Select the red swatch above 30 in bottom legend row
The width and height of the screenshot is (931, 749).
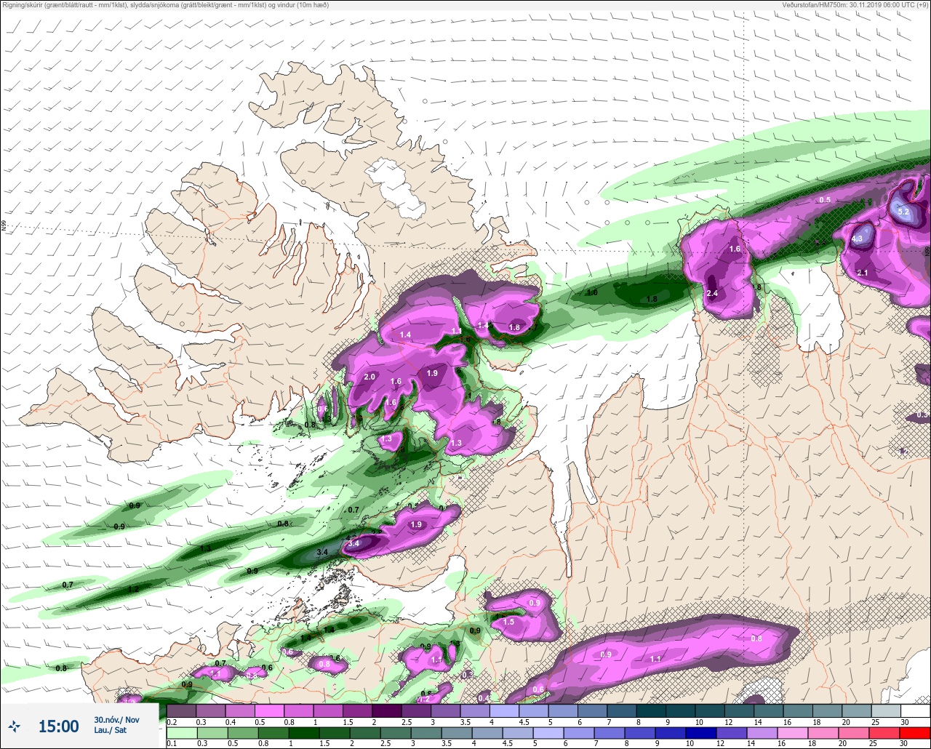(x=914, y=733)
